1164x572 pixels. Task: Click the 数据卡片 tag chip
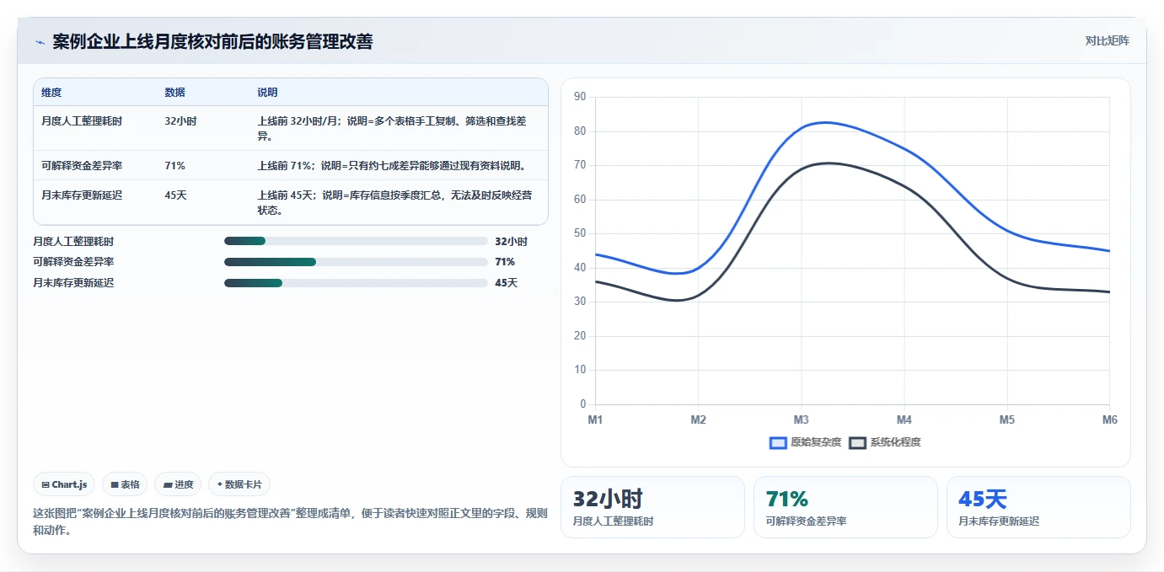[x=239, y=484]
